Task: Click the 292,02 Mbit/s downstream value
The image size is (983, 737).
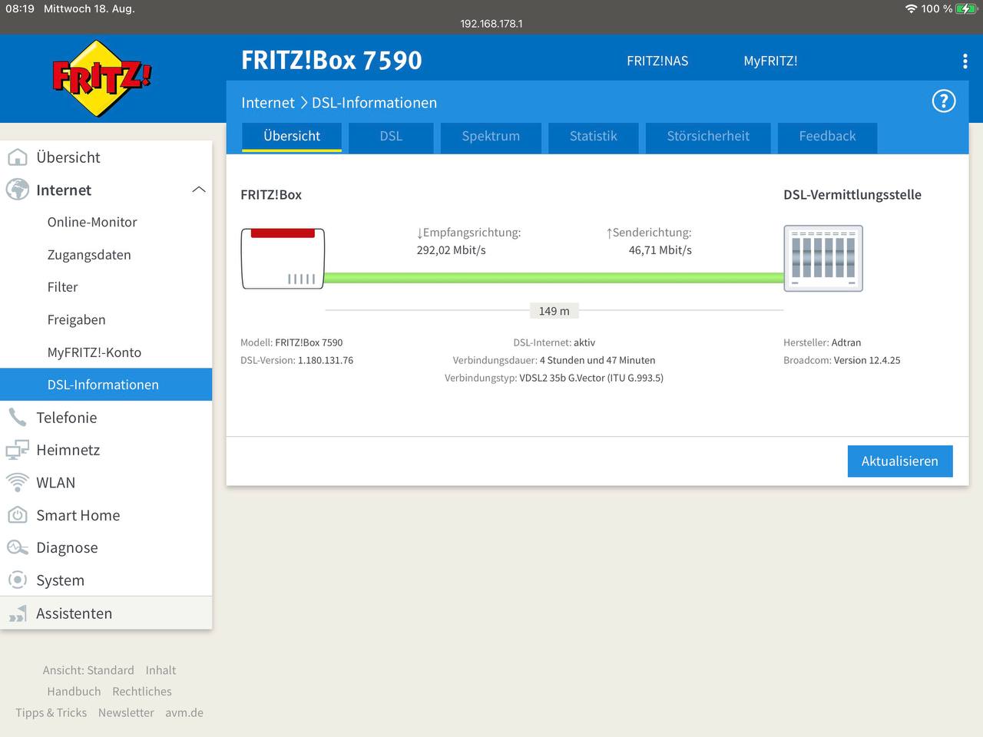Action: (452, 250)
